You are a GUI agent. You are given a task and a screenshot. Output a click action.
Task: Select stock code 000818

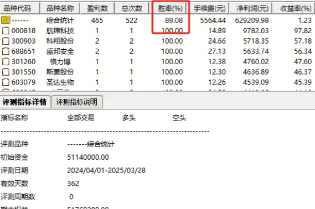pos(23,31)
